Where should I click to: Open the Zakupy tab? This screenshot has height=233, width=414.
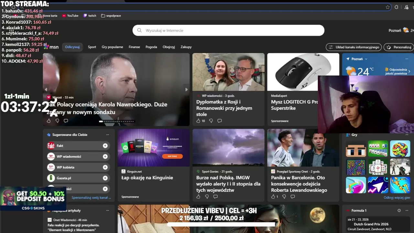coord(186,47)
